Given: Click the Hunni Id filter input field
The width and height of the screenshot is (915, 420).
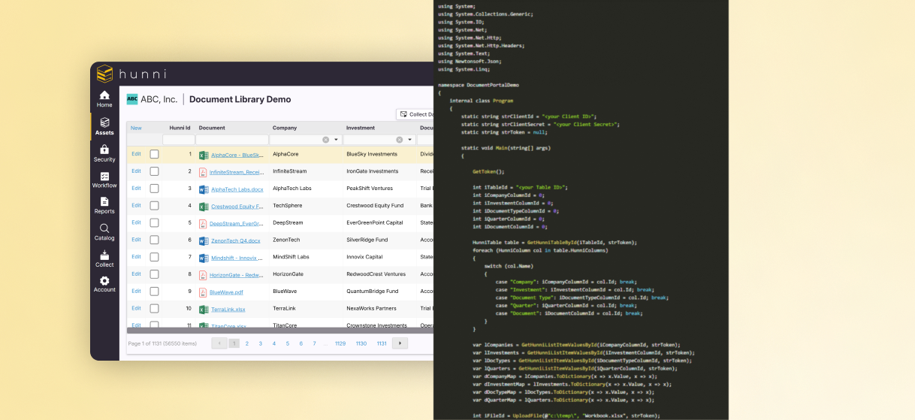Looking at the screenshot, I should [x=179, y=140].
